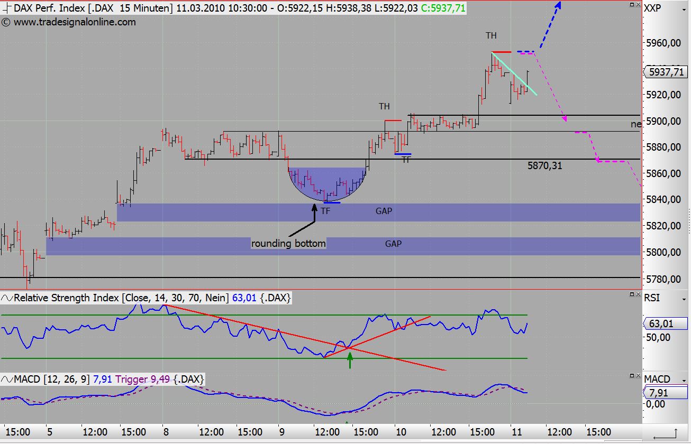
Task: Click the bar-chart icon before DAX title
Action: (6, 8)
